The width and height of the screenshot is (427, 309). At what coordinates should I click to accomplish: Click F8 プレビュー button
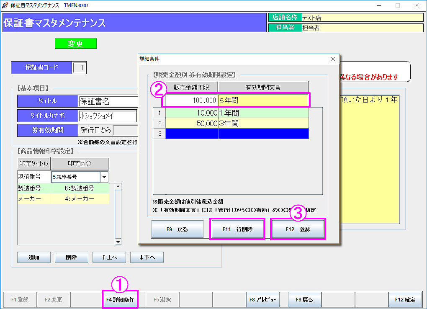[263, 299]
